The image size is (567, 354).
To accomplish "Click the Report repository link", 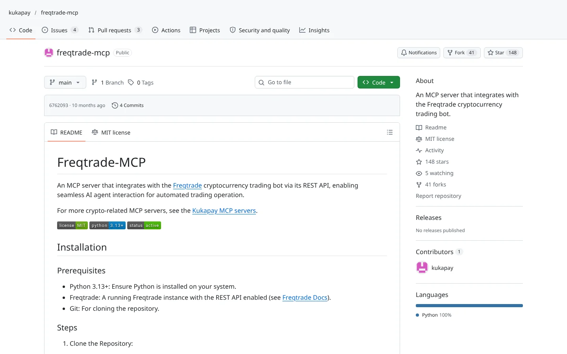I will [438, 196].
